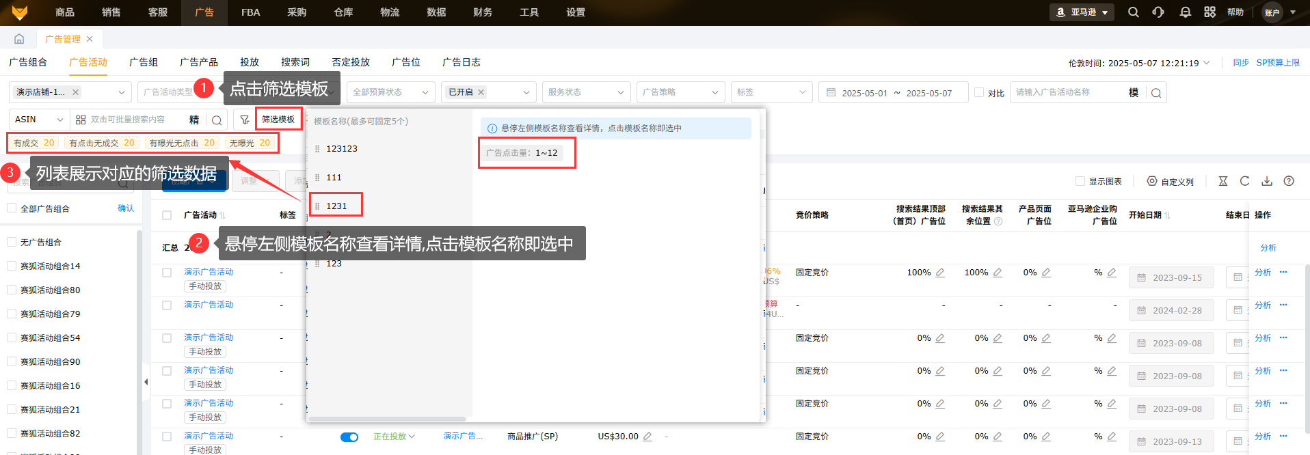This screenshot has height=455, width=1310.
Task: Open the 广告策略 dropdown
Action: click(x=681, y=92)
